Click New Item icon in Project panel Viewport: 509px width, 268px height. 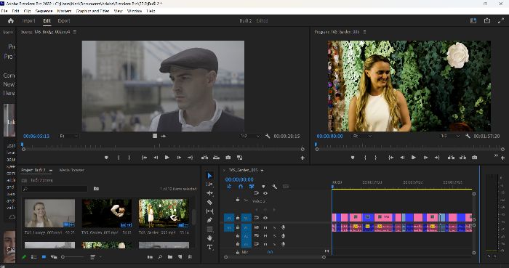click(180, 257)
